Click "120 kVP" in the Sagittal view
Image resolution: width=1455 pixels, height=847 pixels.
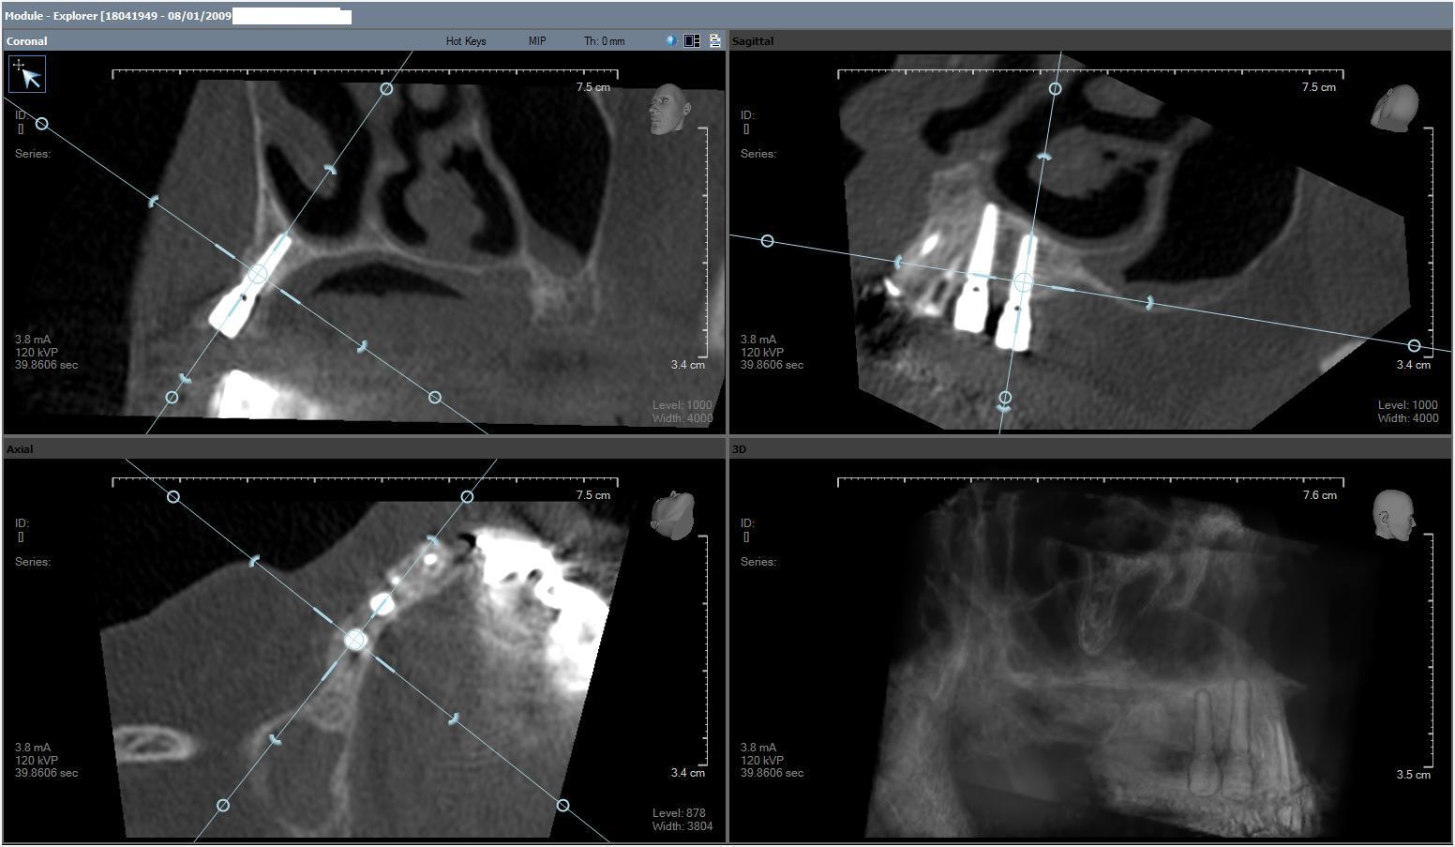coord(762,353)
